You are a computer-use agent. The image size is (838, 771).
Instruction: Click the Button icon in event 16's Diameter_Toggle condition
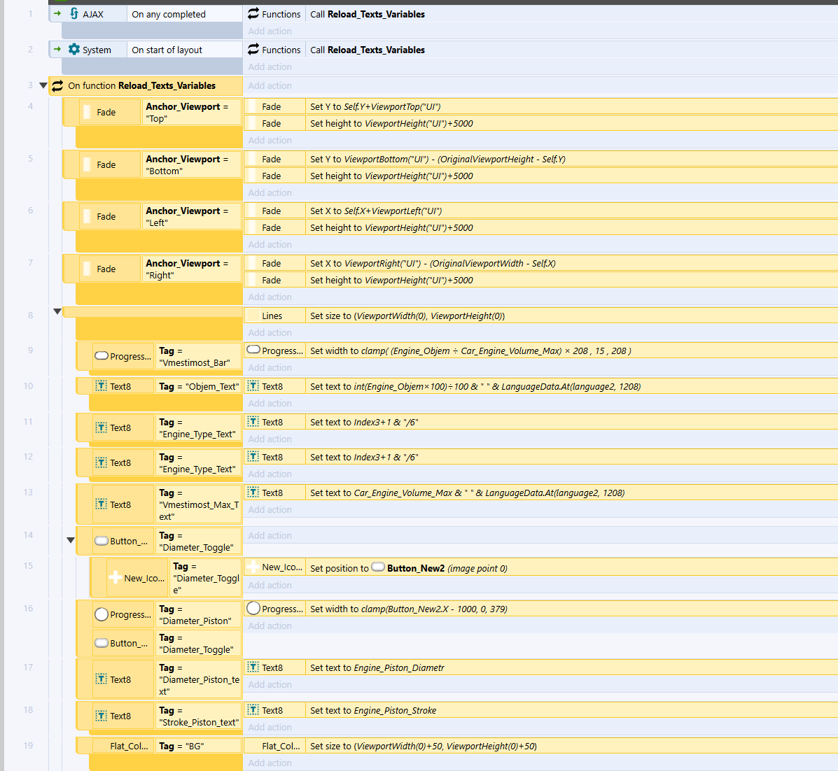point(102,644)
